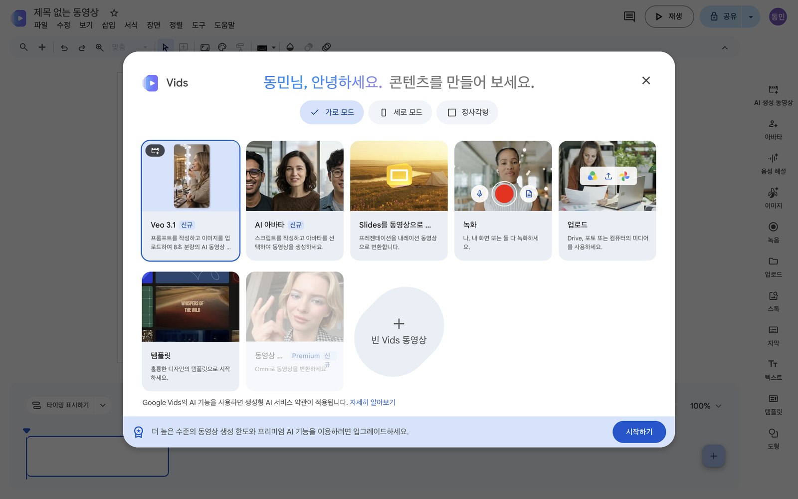Click the 타이밍 표시하기 button
This screenshot has height=499, width=798.
tap(61, 405)
